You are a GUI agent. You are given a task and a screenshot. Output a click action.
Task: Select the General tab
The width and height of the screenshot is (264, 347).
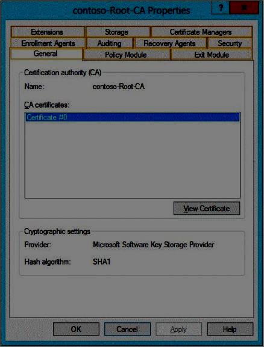(x=46, y=54)
